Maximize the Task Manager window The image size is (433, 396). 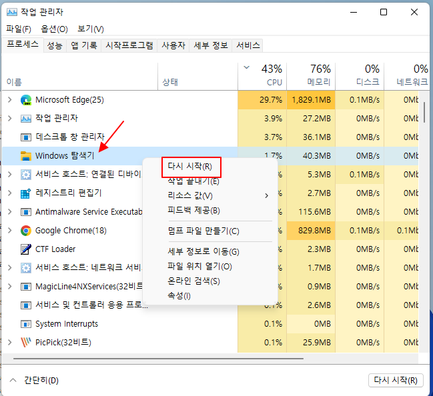tap(383, 12)
